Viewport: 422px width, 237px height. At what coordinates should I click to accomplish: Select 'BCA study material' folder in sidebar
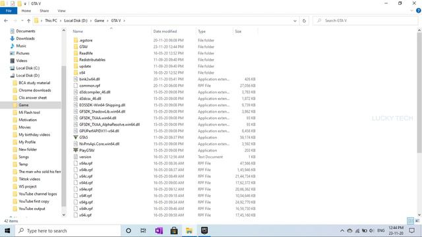point(34,83)
